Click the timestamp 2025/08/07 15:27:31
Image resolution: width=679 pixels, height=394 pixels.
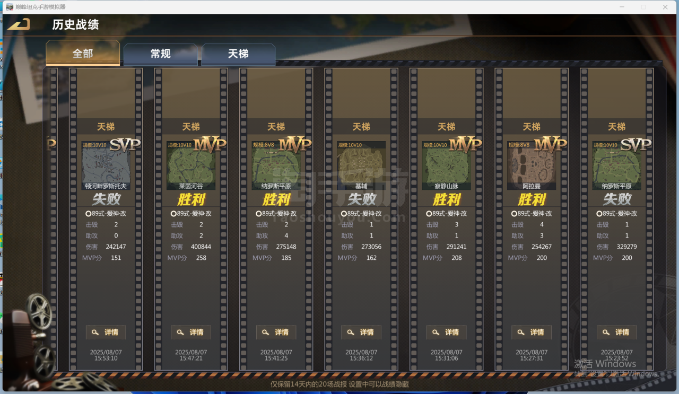coord(532,355)
